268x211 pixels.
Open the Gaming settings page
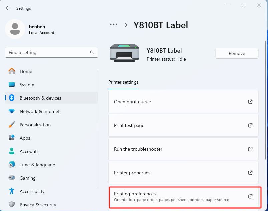[51, 178]
